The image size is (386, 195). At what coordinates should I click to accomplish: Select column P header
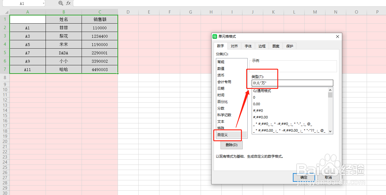coord(377,12)
